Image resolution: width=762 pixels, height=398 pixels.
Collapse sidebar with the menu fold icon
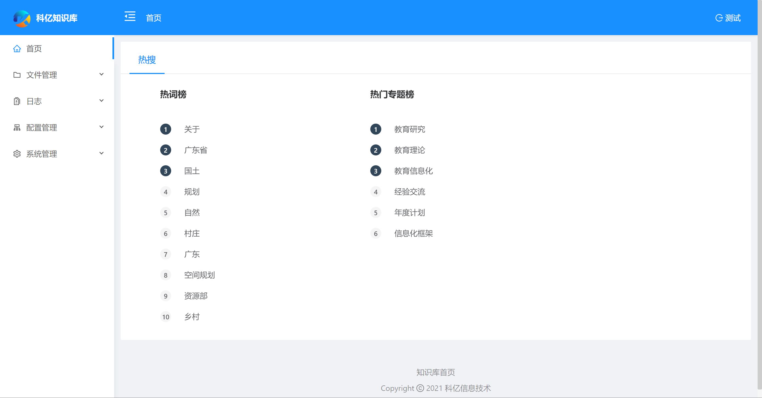click(130, 16)
